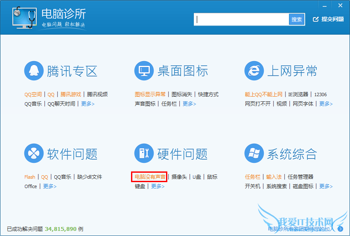This screenshot has width=350, height=236.
Task: Minimize the 电脑诊所 window
Action: (x=324, y=6)
